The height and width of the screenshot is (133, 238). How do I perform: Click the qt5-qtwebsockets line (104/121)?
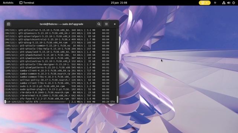click(57, 58)
